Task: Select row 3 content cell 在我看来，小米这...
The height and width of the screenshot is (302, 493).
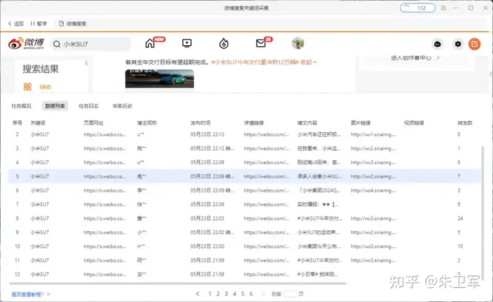Action: click(x=319, y=148)
